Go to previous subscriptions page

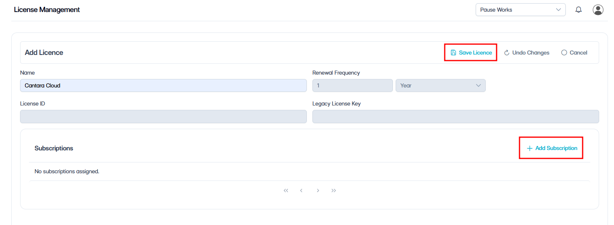(301, 191)
